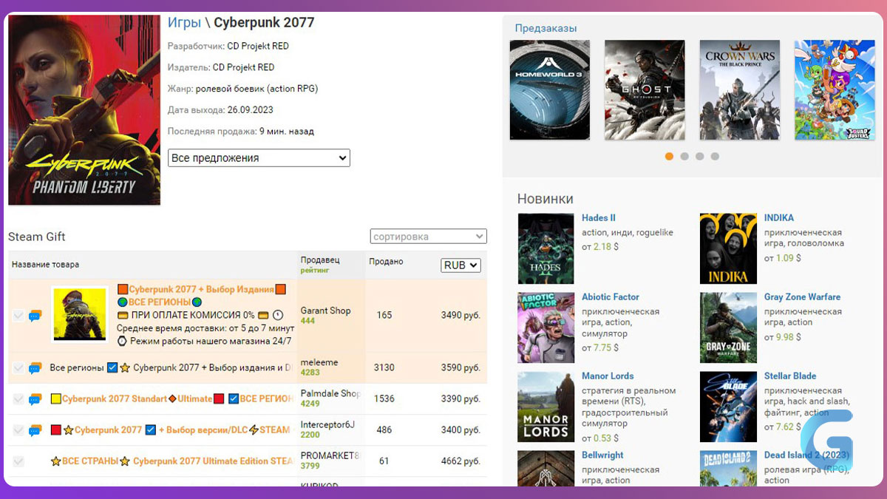The image size is (887, 499).
Task: Click the seller rating '4283'
Action: (x=310, y=373)
